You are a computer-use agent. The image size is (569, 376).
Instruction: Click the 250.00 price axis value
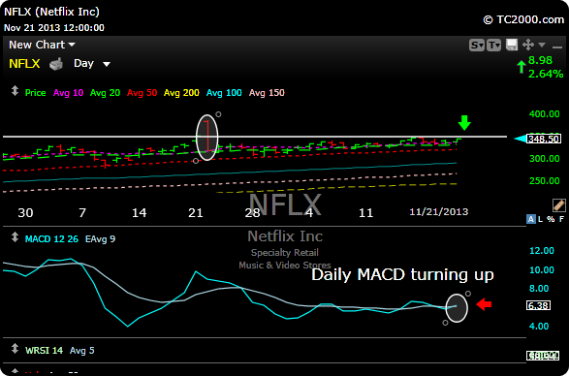545,181
